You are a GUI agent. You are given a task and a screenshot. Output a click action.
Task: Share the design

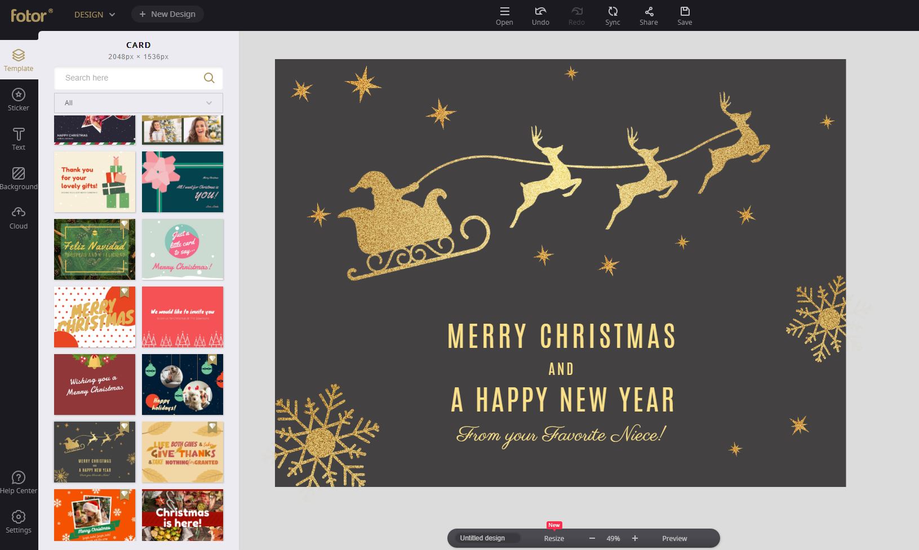(x=649, y=16)
